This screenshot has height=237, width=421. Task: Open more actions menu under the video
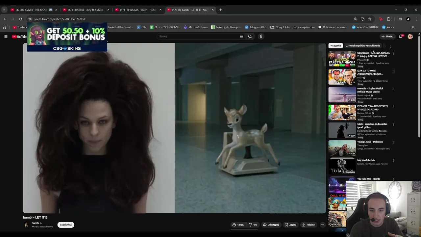(323, 225)
